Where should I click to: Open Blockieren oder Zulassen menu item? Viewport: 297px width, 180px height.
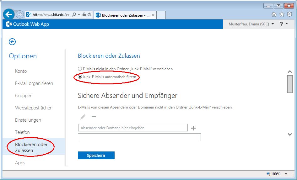31,147
